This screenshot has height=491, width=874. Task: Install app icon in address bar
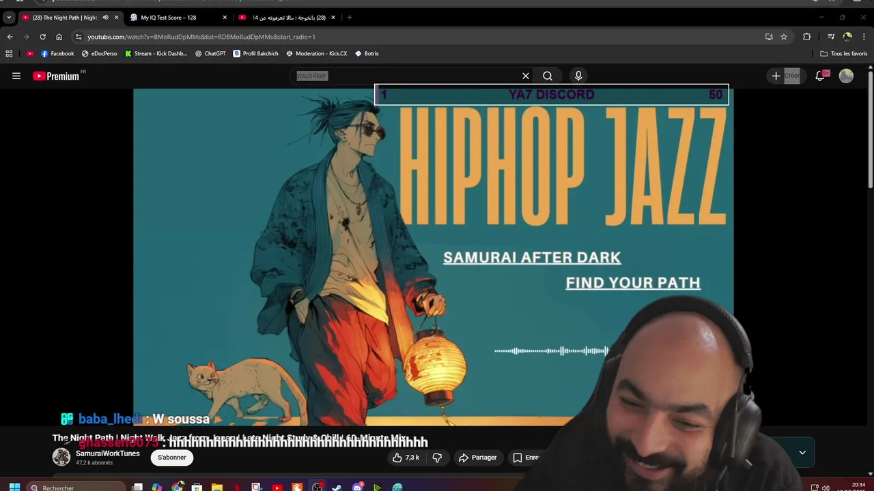click(x=769, y=37)
